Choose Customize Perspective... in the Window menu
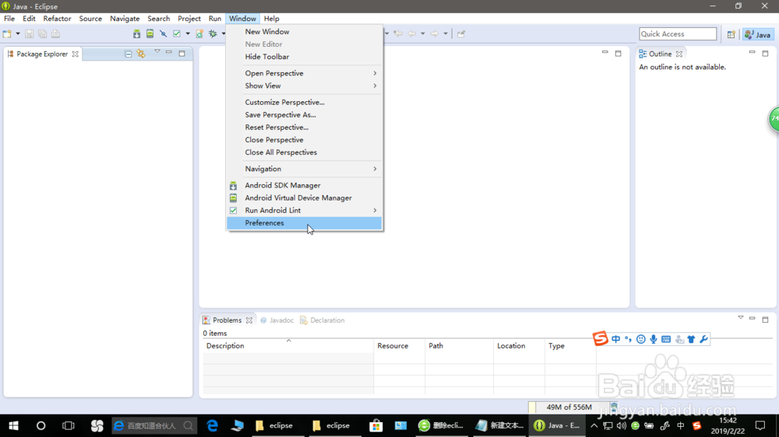Viewport: 779px width, 437px height. (x=305, y=102)
